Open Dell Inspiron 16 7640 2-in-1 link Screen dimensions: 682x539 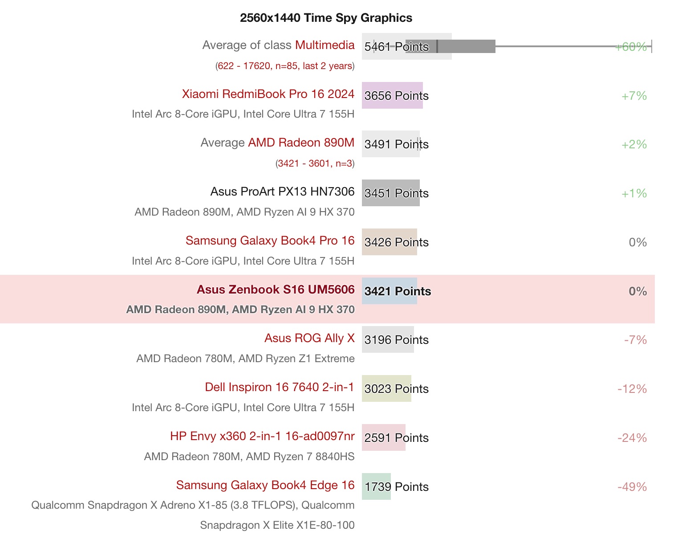click(280, 387)
